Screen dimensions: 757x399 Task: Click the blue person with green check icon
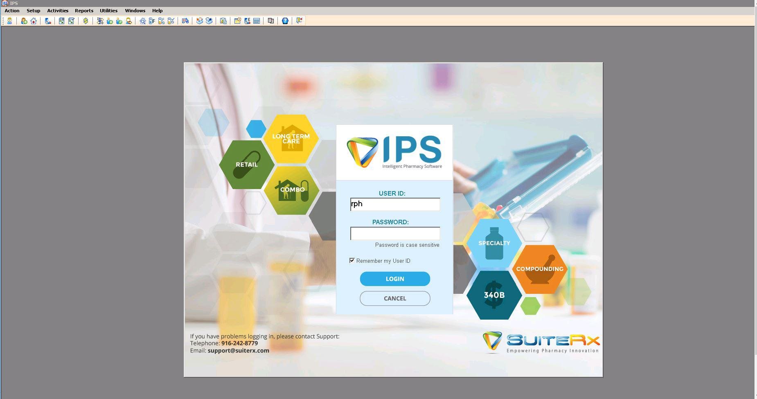coord(119,21)
